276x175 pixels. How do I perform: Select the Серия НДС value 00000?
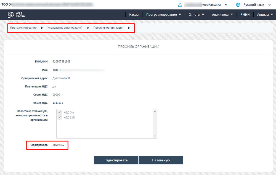[x=56, y=95]
